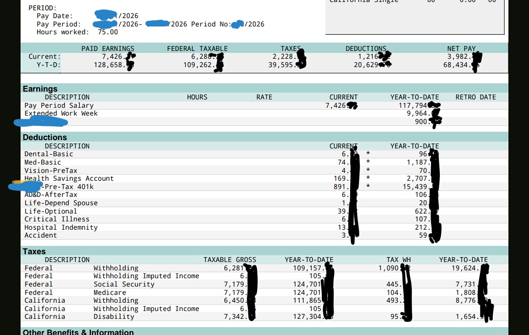Select the Extended Work Week earnings row

click(x=264, y=113)
